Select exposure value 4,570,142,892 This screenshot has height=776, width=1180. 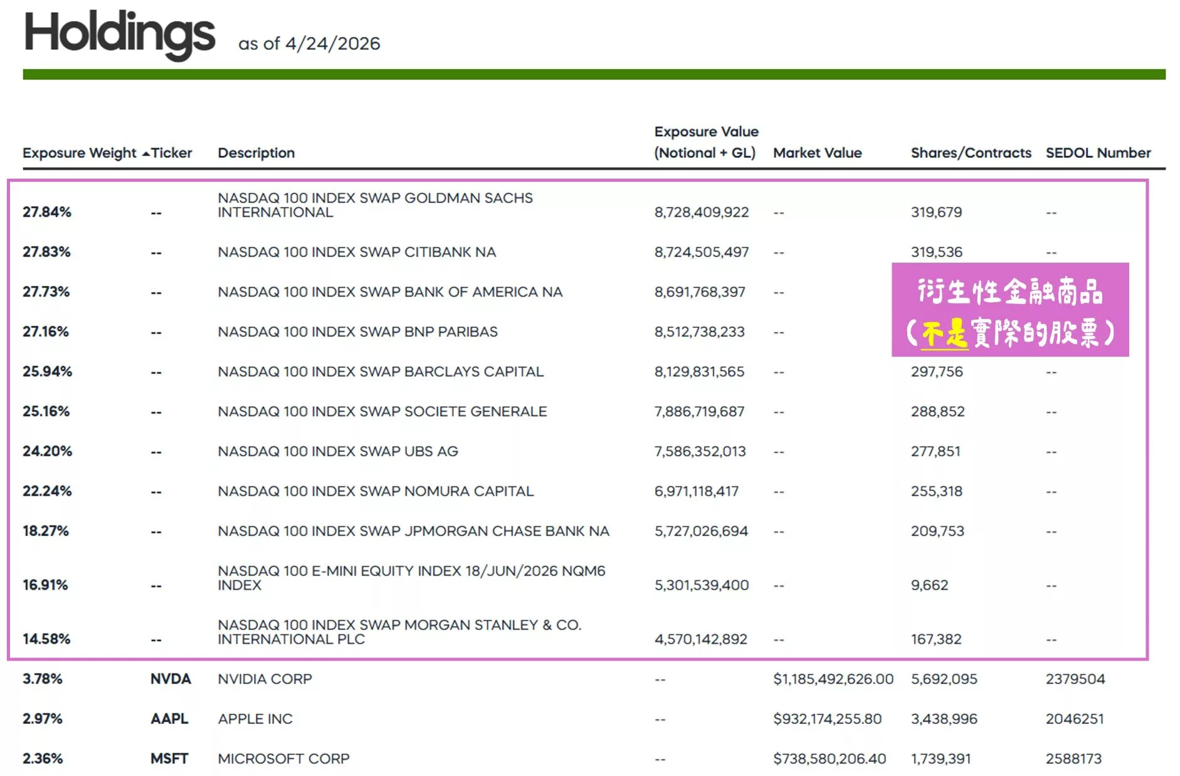pyautogui.click(x=701, y=639)
